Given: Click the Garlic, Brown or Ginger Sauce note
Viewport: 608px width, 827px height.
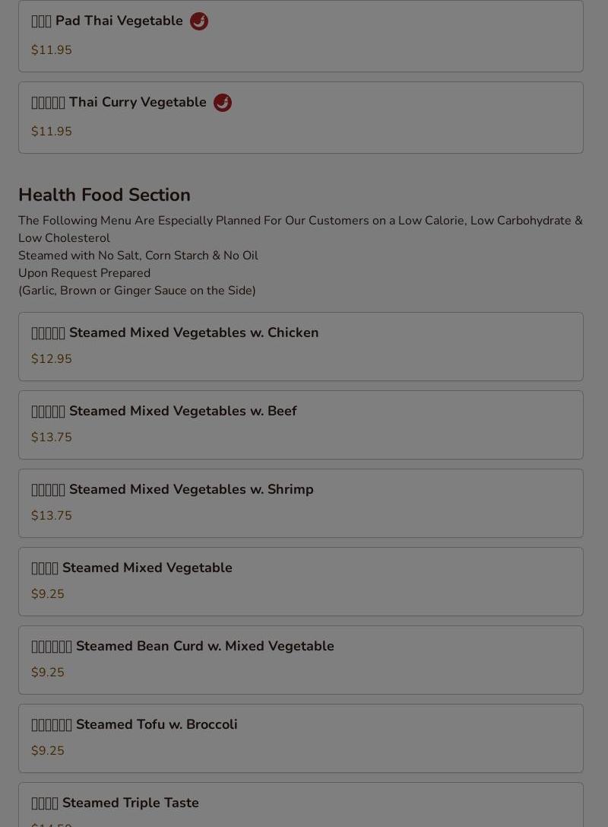Looking at the screenshot, I should (x=137, y=291).
